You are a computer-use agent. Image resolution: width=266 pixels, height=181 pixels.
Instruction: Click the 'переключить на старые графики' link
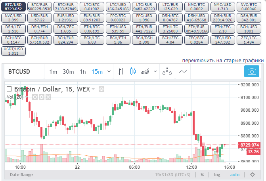point(223,61)
